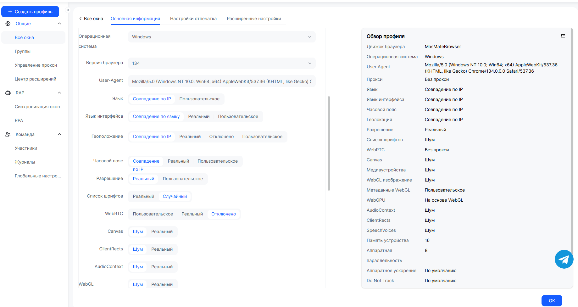Open the Расширенные настройки tab
Screen dimensions: 578x307
coord(253,19)
